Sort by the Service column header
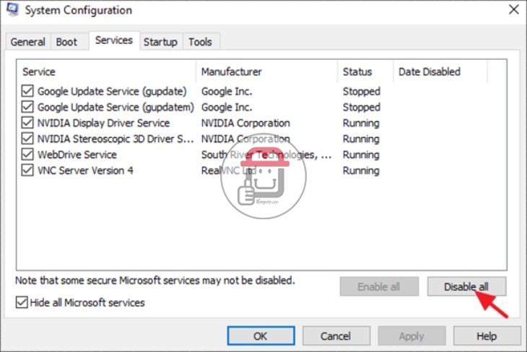This screenshot has width=527, height=352. (x=106, y=71)
